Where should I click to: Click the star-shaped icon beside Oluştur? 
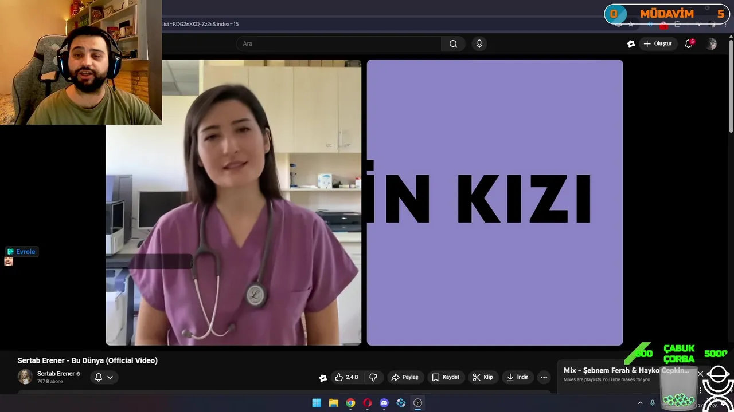(631, 43)
